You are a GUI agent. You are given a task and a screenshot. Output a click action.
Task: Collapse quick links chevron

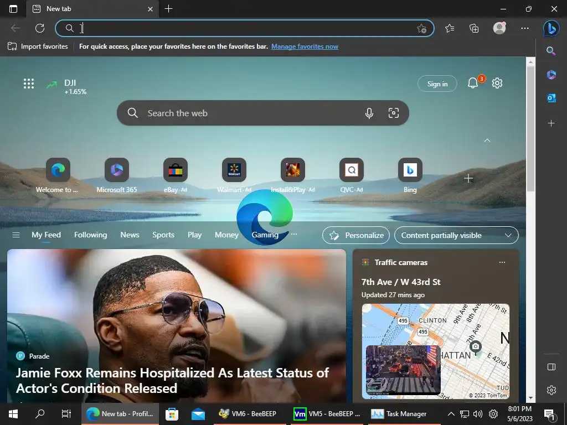coord(487,140)
